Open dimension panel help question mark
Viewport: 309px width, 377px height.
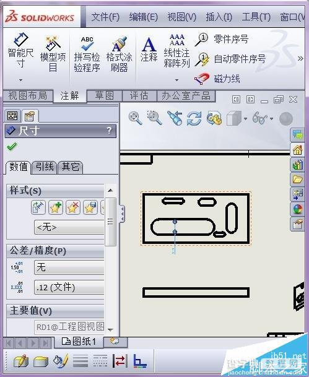click(109, 131)
